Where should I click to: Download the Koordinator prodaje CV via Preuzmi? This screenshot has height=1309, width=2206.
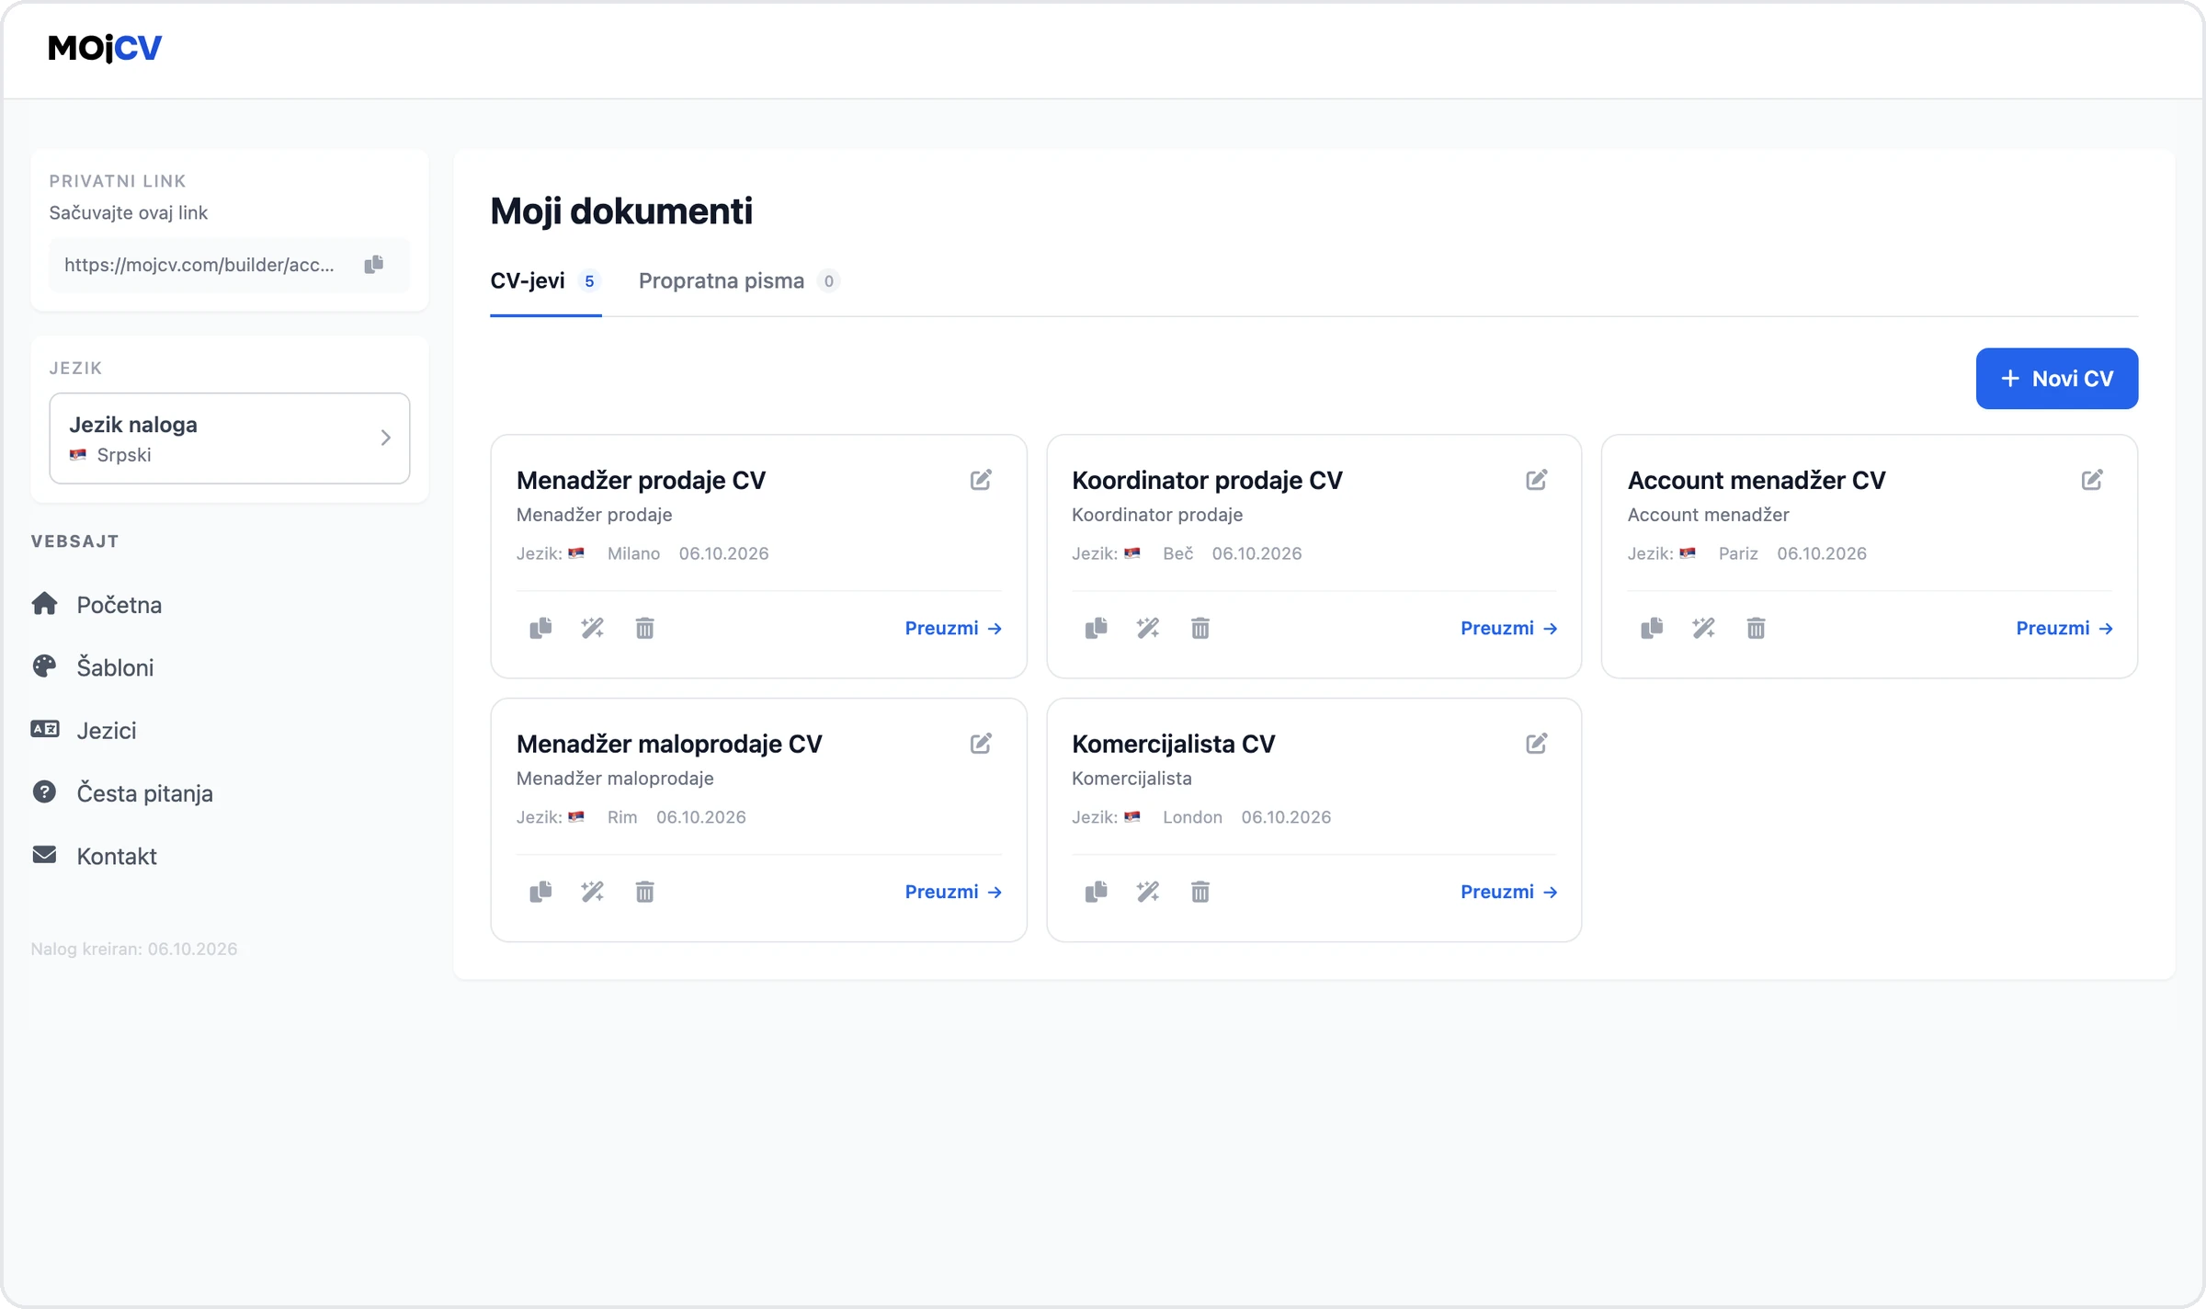point(1509,628)
